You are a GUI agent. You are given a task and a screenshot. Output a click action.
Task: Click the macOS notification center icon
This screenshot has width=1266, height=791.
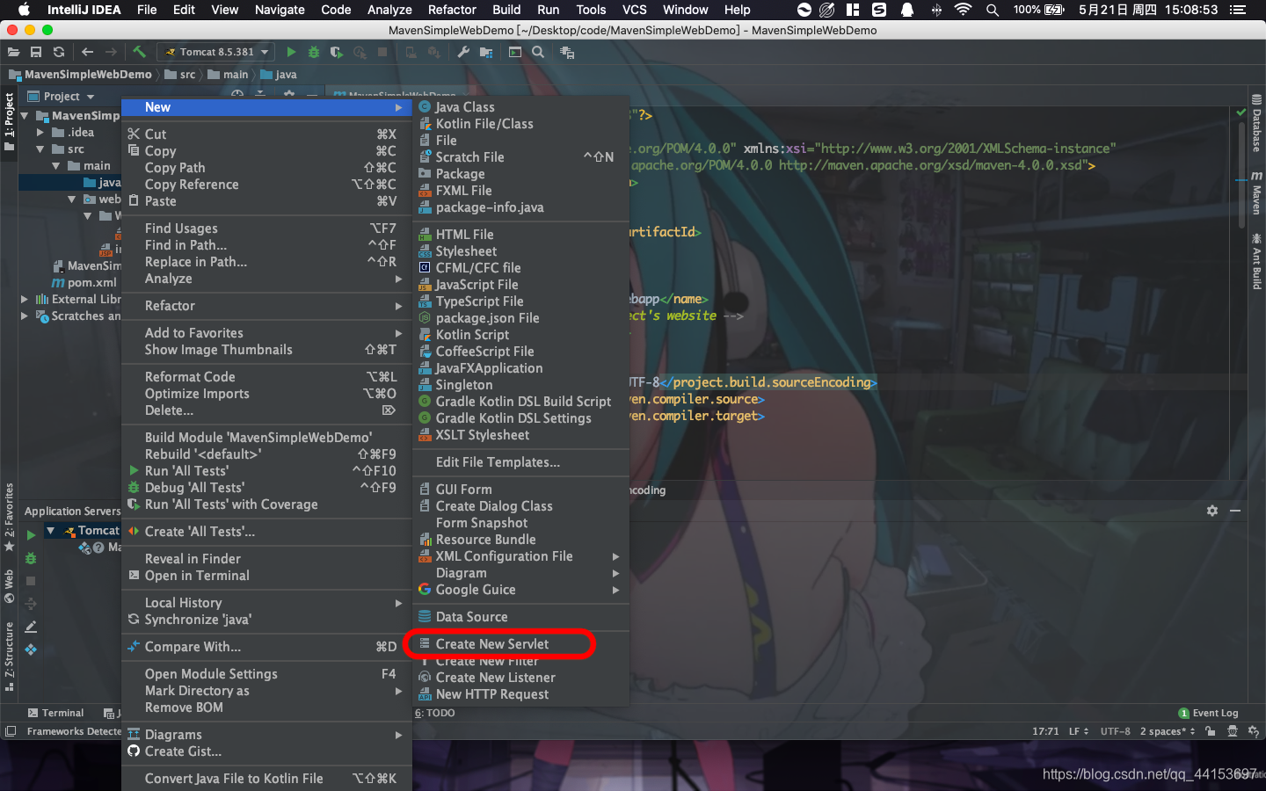tap(1238, 10)
